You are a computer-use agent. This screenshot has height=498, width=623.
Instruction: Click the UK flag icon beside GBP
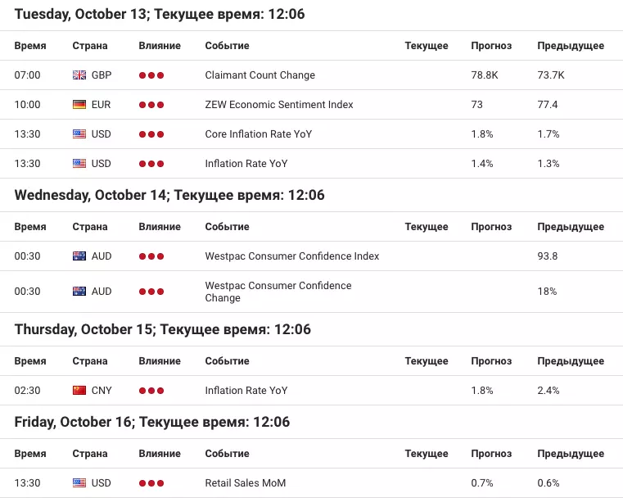point(79,75)
